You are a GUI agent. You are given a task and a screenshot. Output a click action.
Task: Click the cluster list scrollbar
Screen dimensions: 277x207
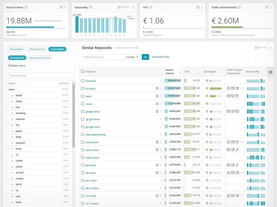(74, 116)
